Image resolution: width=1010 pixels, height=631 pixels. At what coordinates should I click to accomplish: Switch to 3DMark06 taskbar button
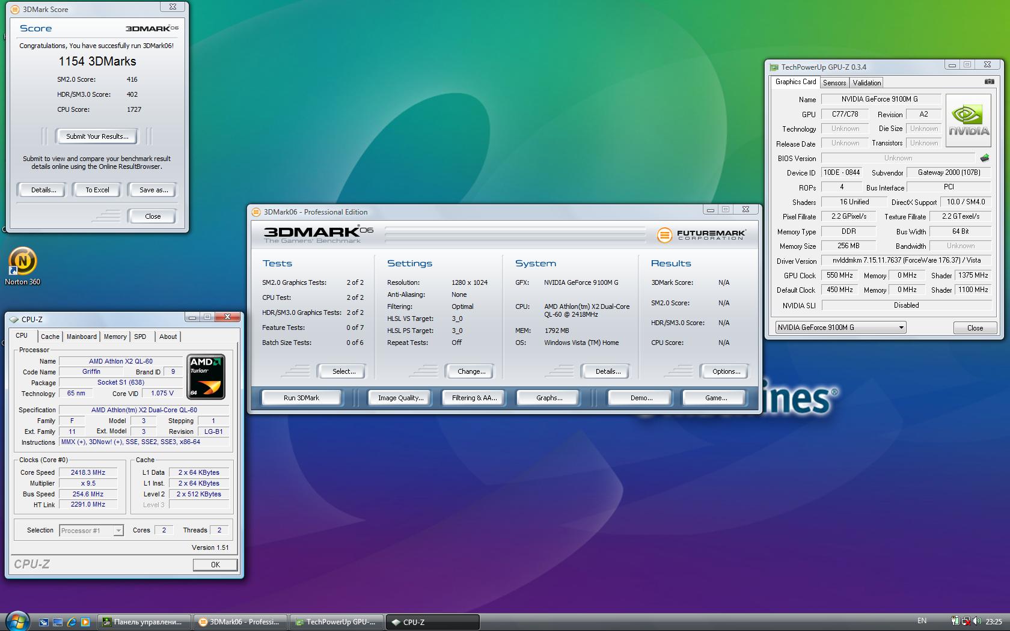click(241, 622)
